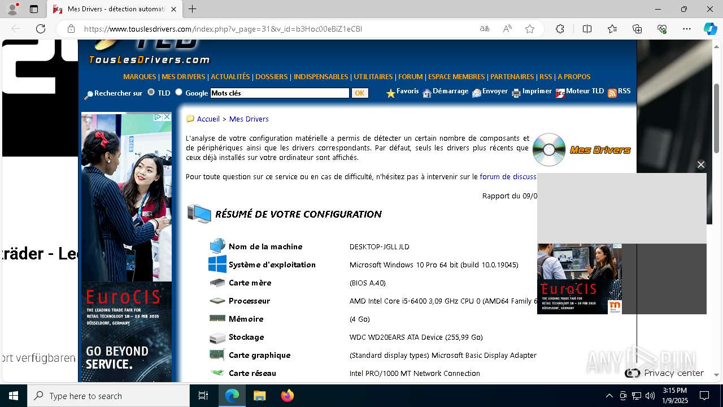Close the Mes Drivers browser tab
Viewport: 723px width, 407px height.
[173, 10]
